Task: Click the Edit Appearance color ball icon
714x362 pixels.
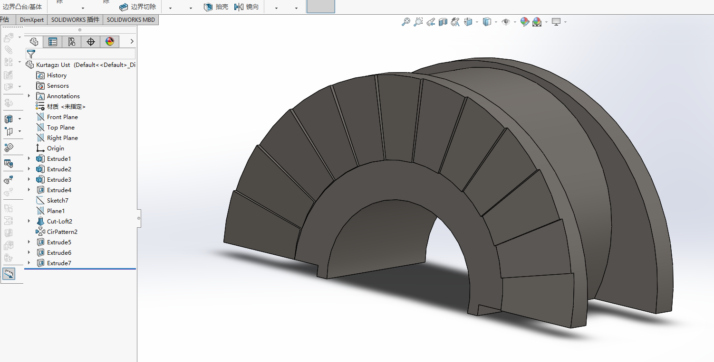Action: click(524, 22)
